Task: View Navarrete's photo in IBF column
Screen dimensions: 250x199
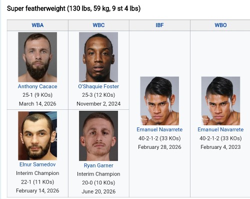Action: pyautogui.click(x=159, y=101)
